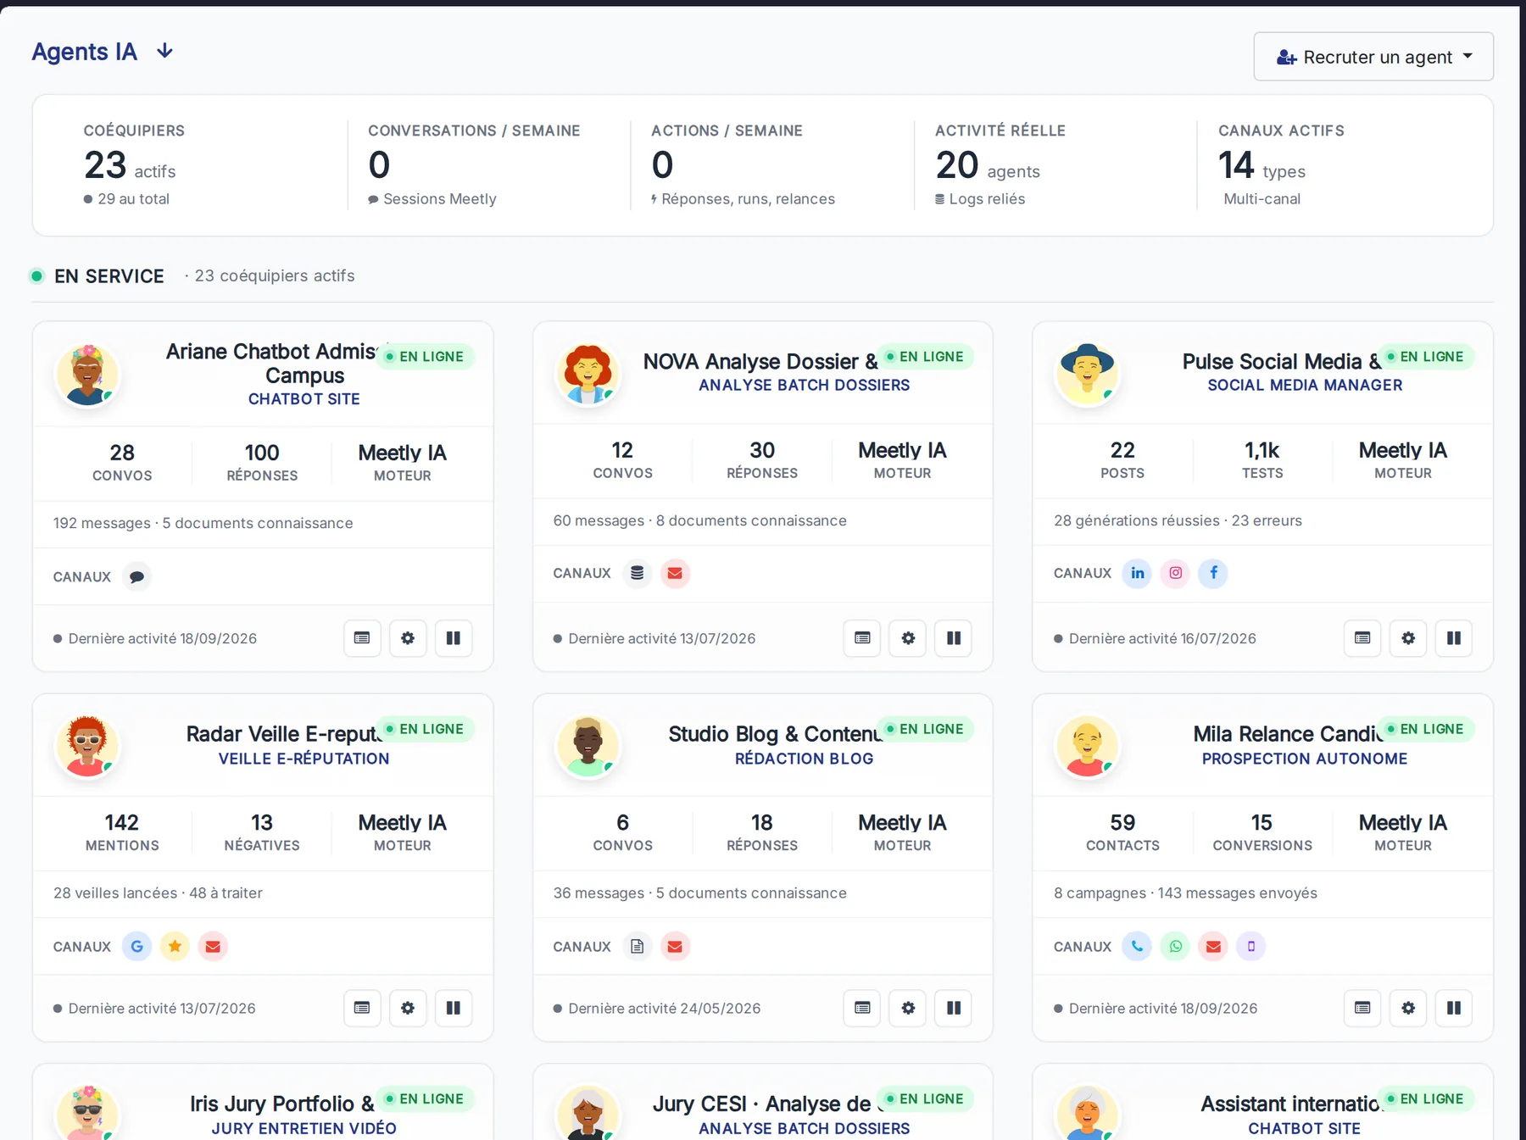Click the document channel icon on Studio Blog card
Screen dimensions: 1526x1140
tap(637, 946)
